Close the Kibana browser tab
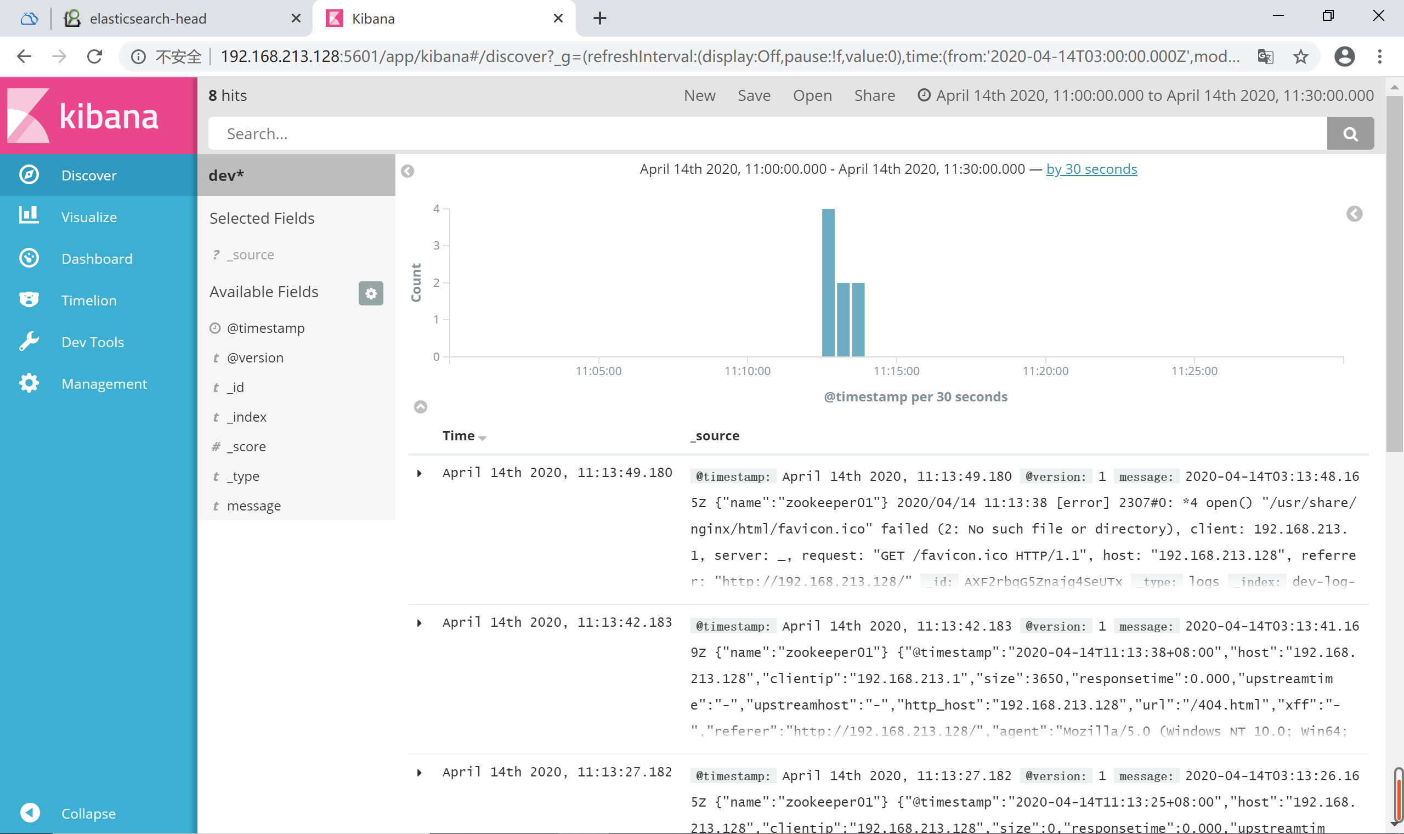1404x834 pixels. 558,19
